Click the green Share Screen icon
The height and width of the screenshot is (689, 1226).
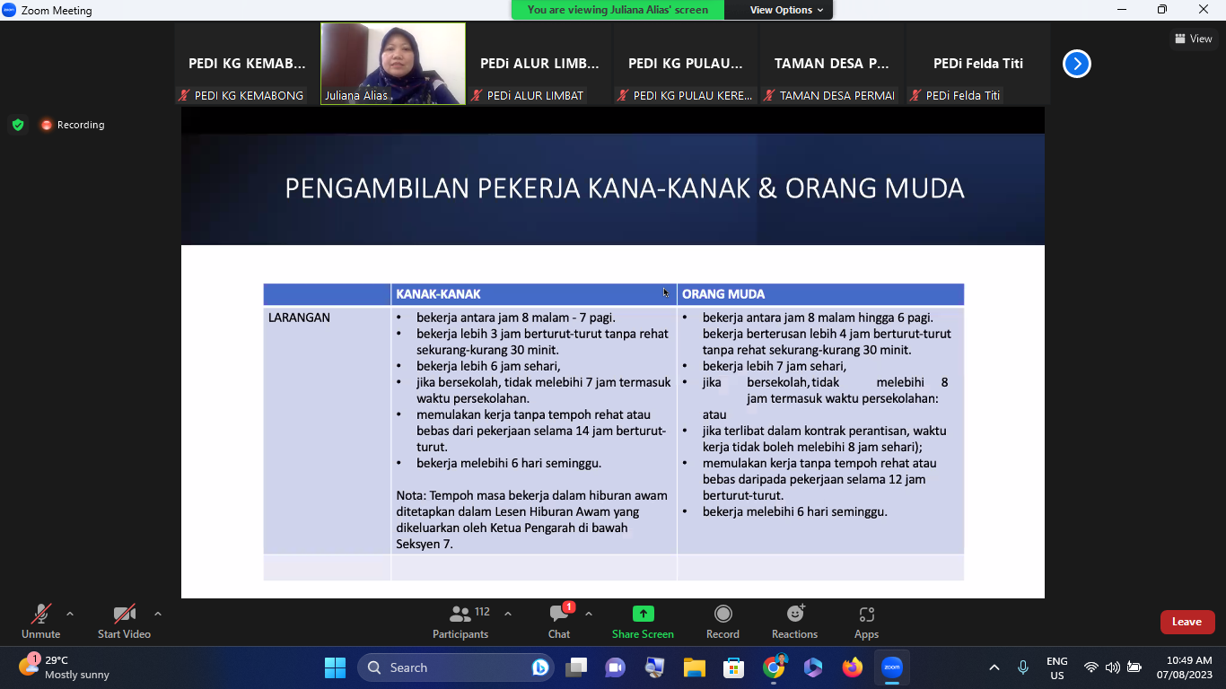point(643,614)
